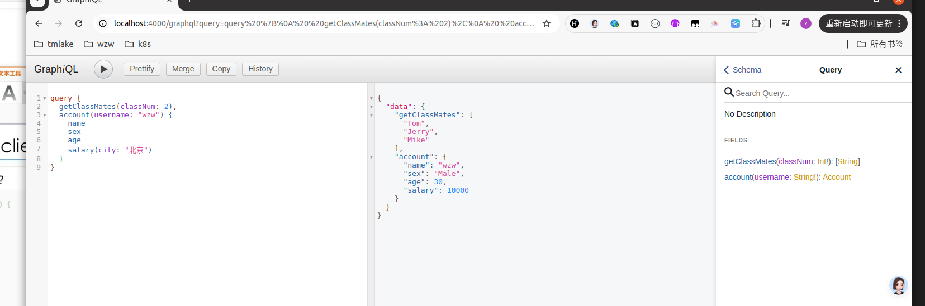Collapse the "getClassMates" array in results
Screen dimensions: 925x306
click(x=371, y=115)
